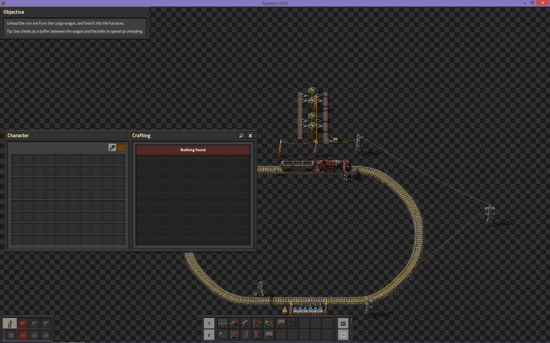Open the orange character color swatch
Image resolution: width=550 pixels, height=343 pixels.
(121, 147)
